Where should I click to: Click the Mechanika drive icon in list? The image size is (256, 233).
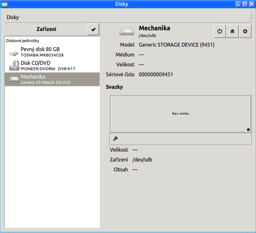pos(14,79)
